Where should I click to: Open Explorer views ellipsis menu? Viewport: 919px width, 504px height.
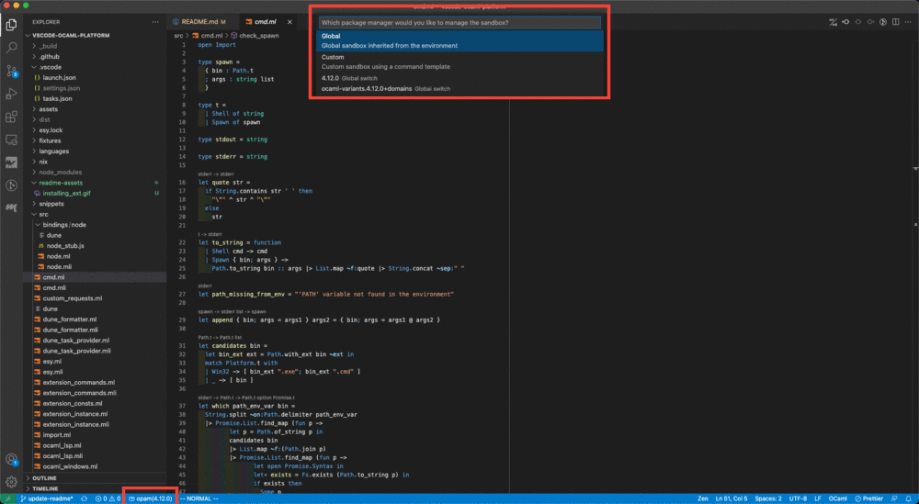[x=155, y=22]
